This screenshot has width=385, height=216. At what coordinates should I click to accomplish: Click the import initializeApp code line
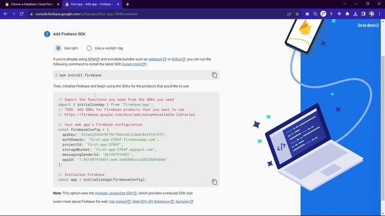106,104
